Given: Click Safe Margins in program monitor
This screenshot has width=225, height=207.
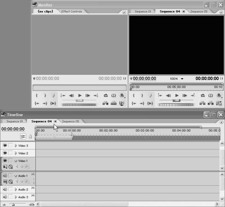Looking at the screenshot, I should tap(210, 96).
